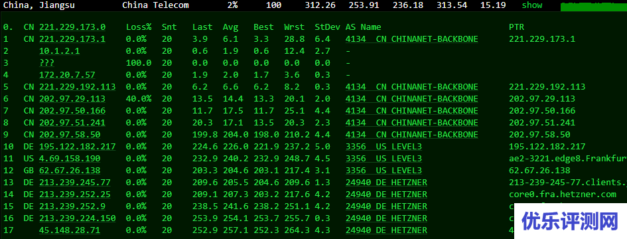Open IP link 221.229.173.0
This screenshot has width=627, height=239.
(x=72, y=27)
